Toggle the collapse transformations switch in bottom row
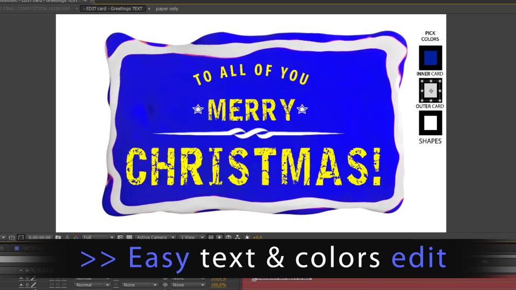This screenshot has width=516, height=290. click(27, 285)
